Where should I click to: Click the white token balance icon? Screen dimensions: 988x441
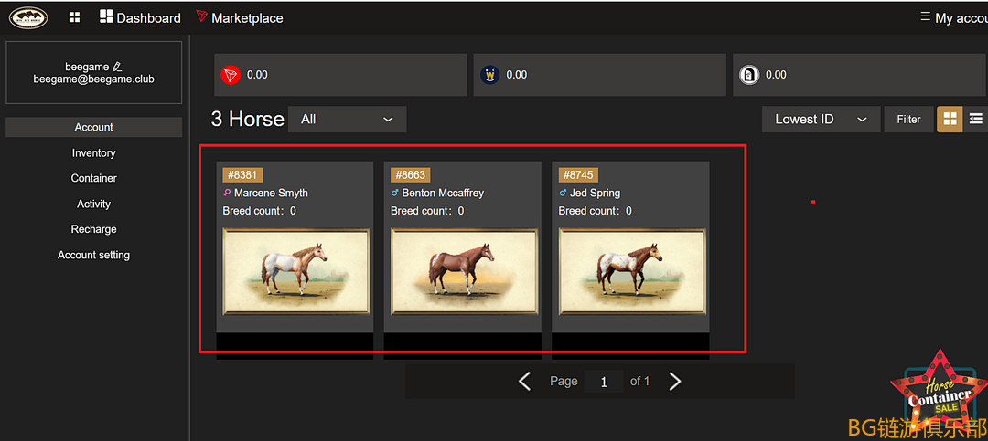coord(749,75)
